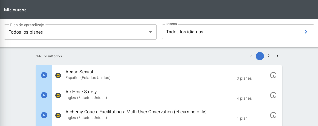Image resolution: width=318 pixels, height=126 pixels.
Task: Click the Alchemy logo beside Acoso Sexual
Action: tap(58, 76)
